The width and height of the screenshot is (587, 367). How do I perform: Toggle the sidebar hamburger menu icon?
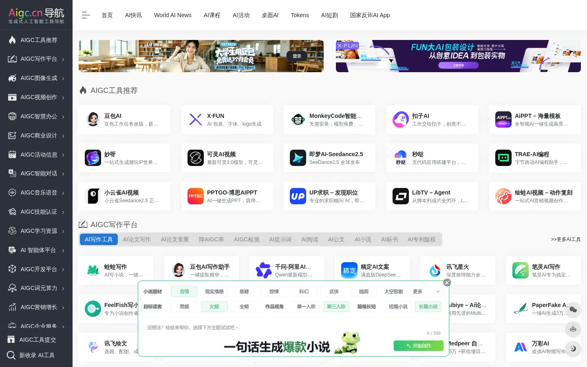tap(86, 15)
